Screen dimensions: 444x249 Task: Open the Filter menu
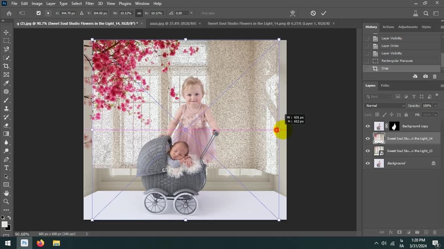click(x=89, y=3)
